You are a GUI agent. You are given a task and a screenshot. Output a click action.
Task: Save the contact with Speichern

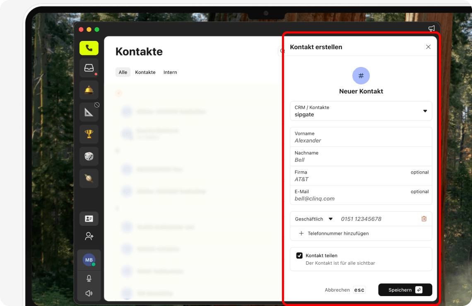pos(405,289)
